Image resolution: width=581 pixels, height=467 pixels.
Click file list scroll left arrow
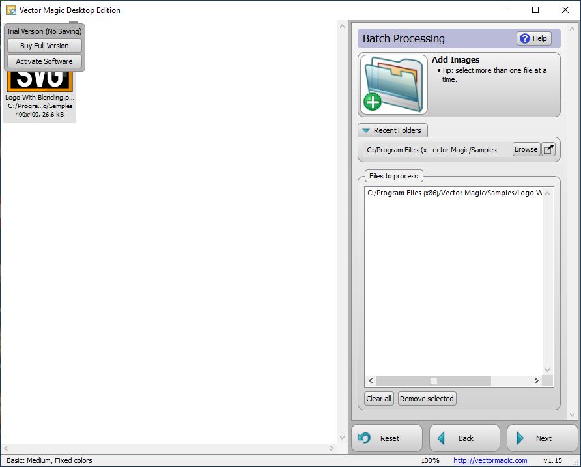[371, 380]
